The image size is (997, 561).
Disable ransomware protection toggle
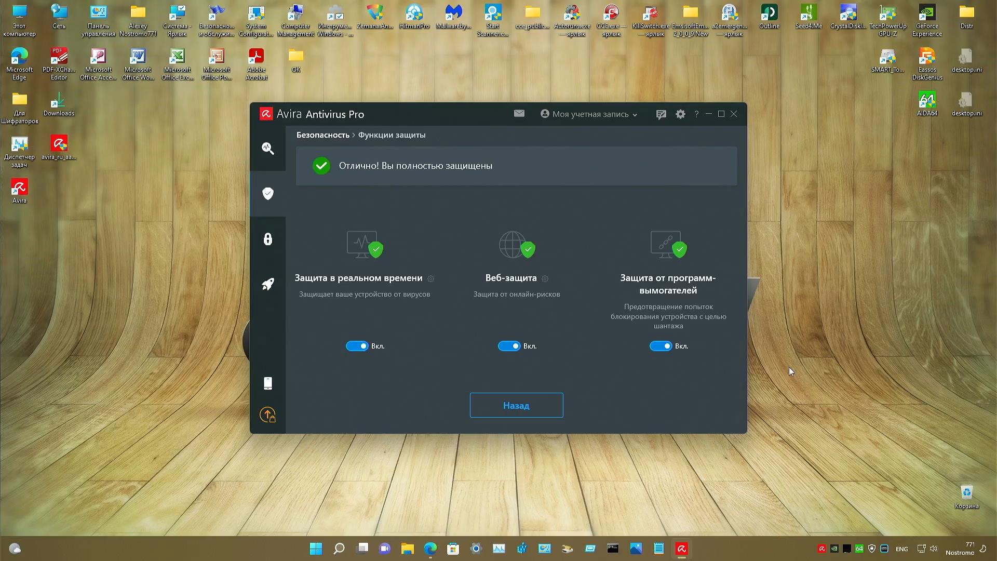point(661,345)
